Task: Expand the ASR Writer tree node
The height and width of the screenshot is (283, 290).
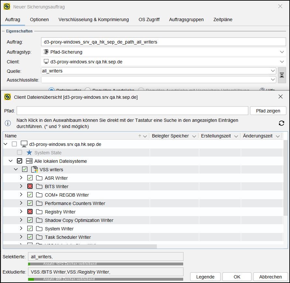Action: tap(21, 178)
